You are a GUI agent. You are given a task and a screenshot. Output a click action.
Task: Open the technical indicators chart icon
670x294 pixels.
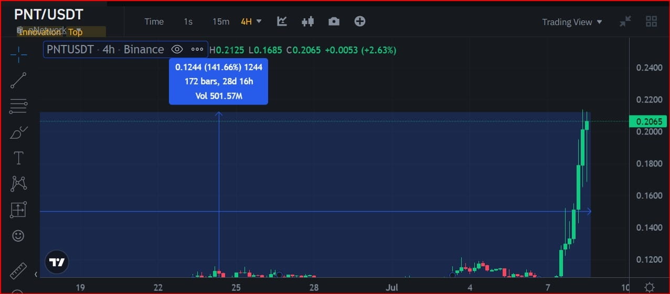[x=282, y=21]
